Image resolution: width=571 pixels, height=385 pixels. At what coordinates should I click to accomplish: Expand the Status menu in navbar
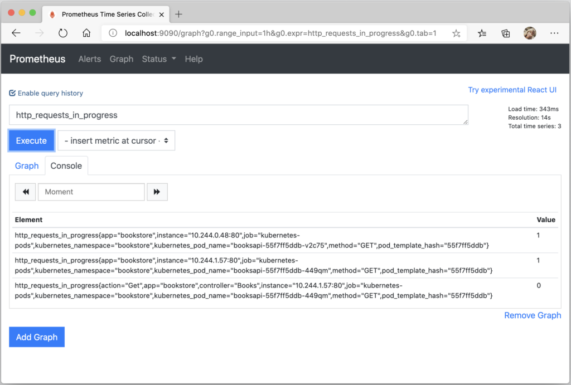pyautogui.click(x=159, y=59)
